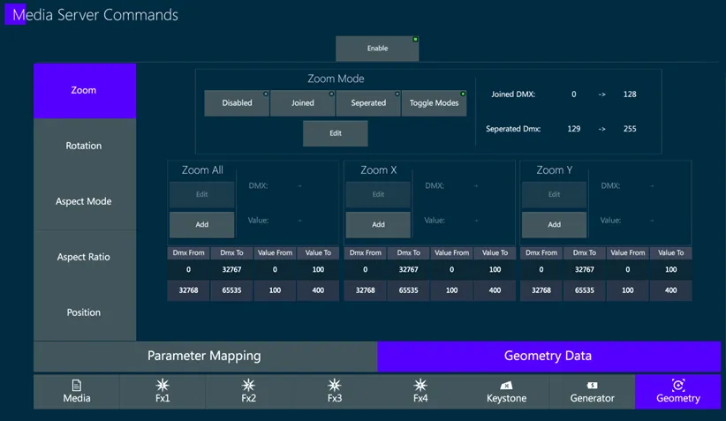This screenshot has width=726, height=421.
Task: Switch to Rotation side tab
Action: point(85,147)
